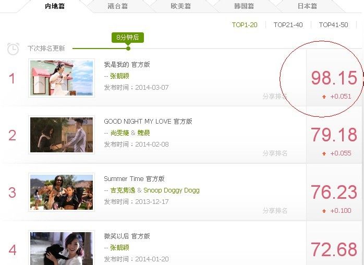Open the 韩国篇 tab
Screen dimensions: 364x265
click(x=244, y=6)
